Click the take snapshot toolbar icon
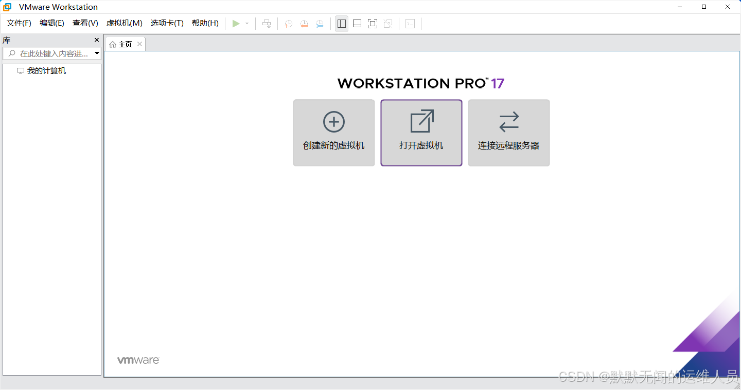The image size is (741, 390). (x=289, y=24)
